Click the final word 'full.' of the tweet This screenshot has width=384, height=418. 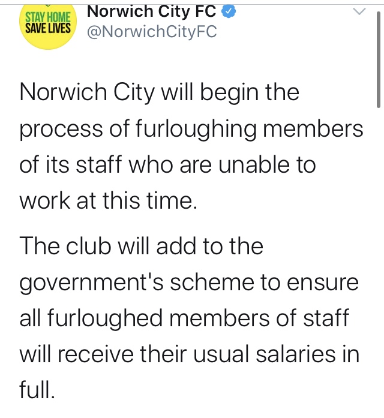point(37,389)
